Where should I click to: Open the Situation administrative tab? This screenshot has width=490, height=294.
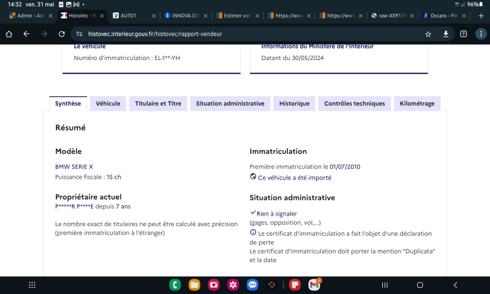pos(230,104)
